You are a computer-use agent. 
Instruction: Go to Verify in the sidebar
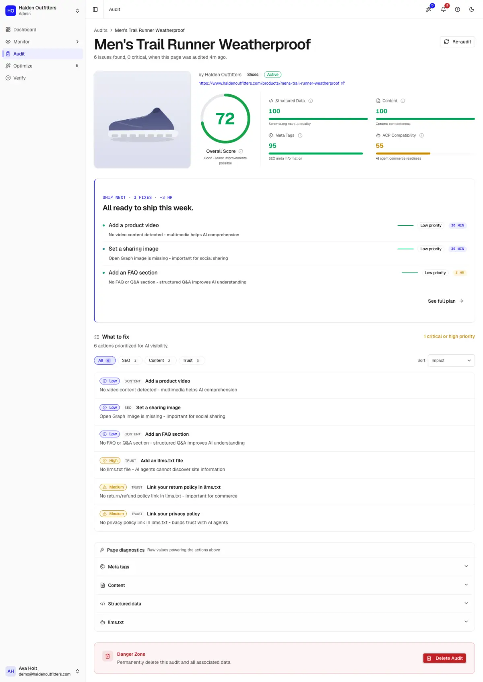(x=43, y=78)
